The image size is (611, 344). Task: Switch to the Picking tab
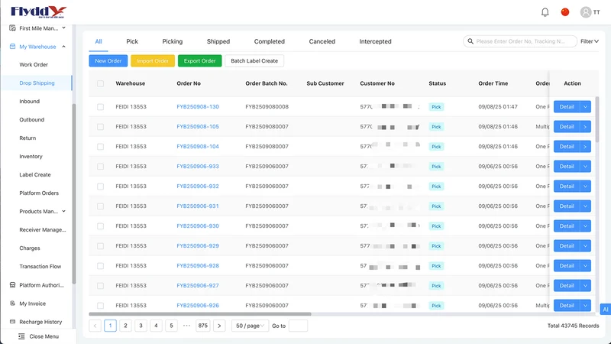tap(173, 41)
